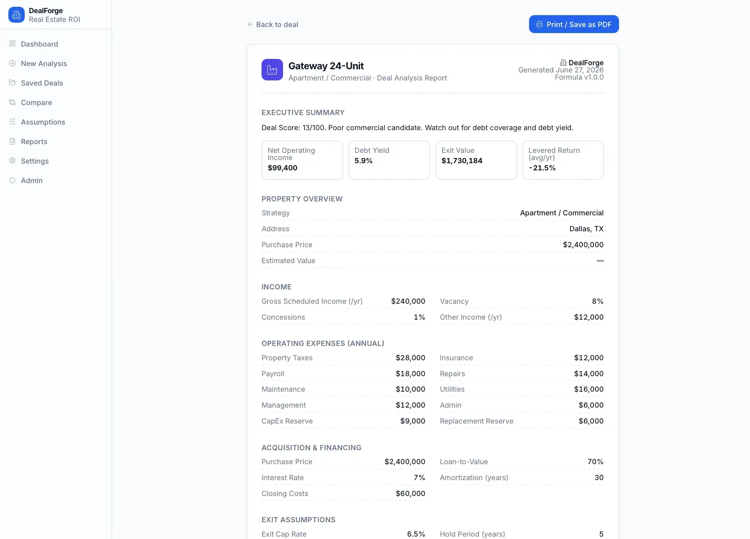Click Management $12,000 value
The width and height of the screenshot is (750, 539).
[410, 405]
